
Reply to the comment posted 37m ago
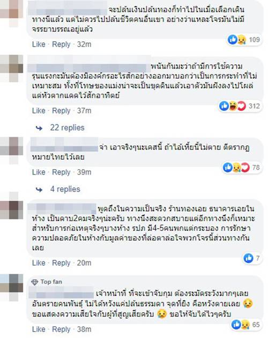(x=61, y=111)
